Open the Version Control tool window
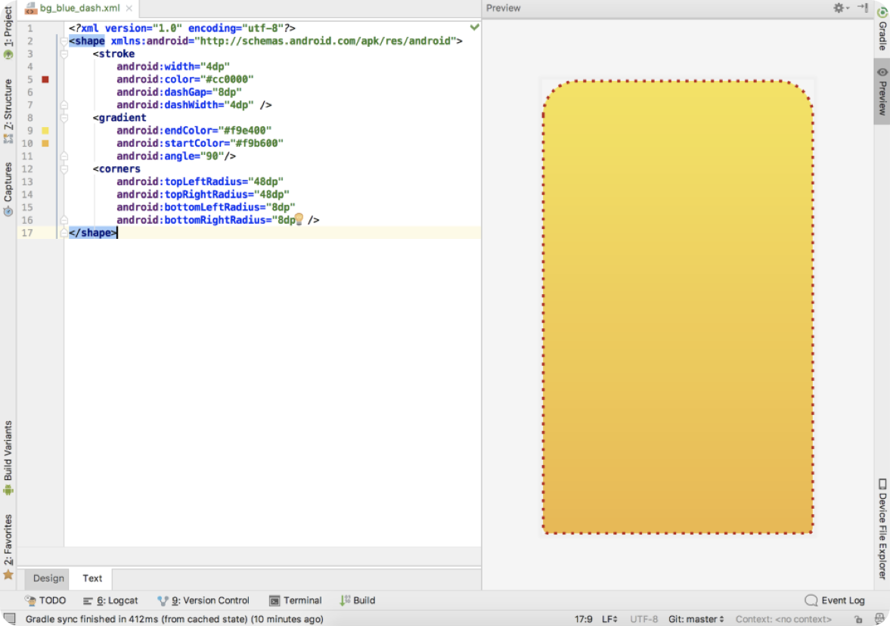Screen dimensions: 890x626 (x=203, y=600)
